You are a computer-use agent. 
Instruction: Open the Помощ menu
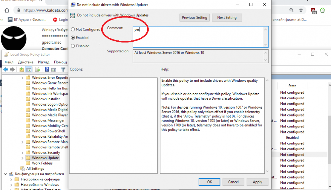point(60,62)
